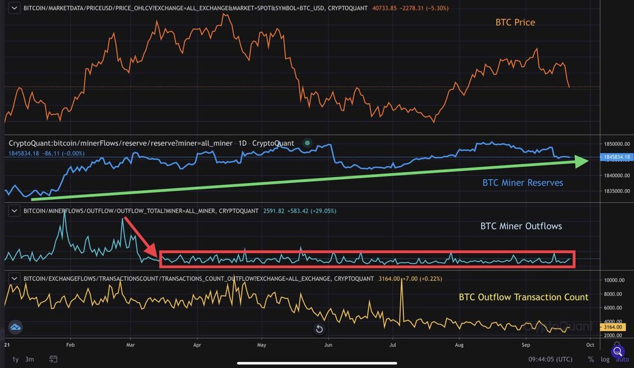This screenshot has height=368, width=634.
Task: Reset the chart view with circular arrow
Action: pos(319,329)
